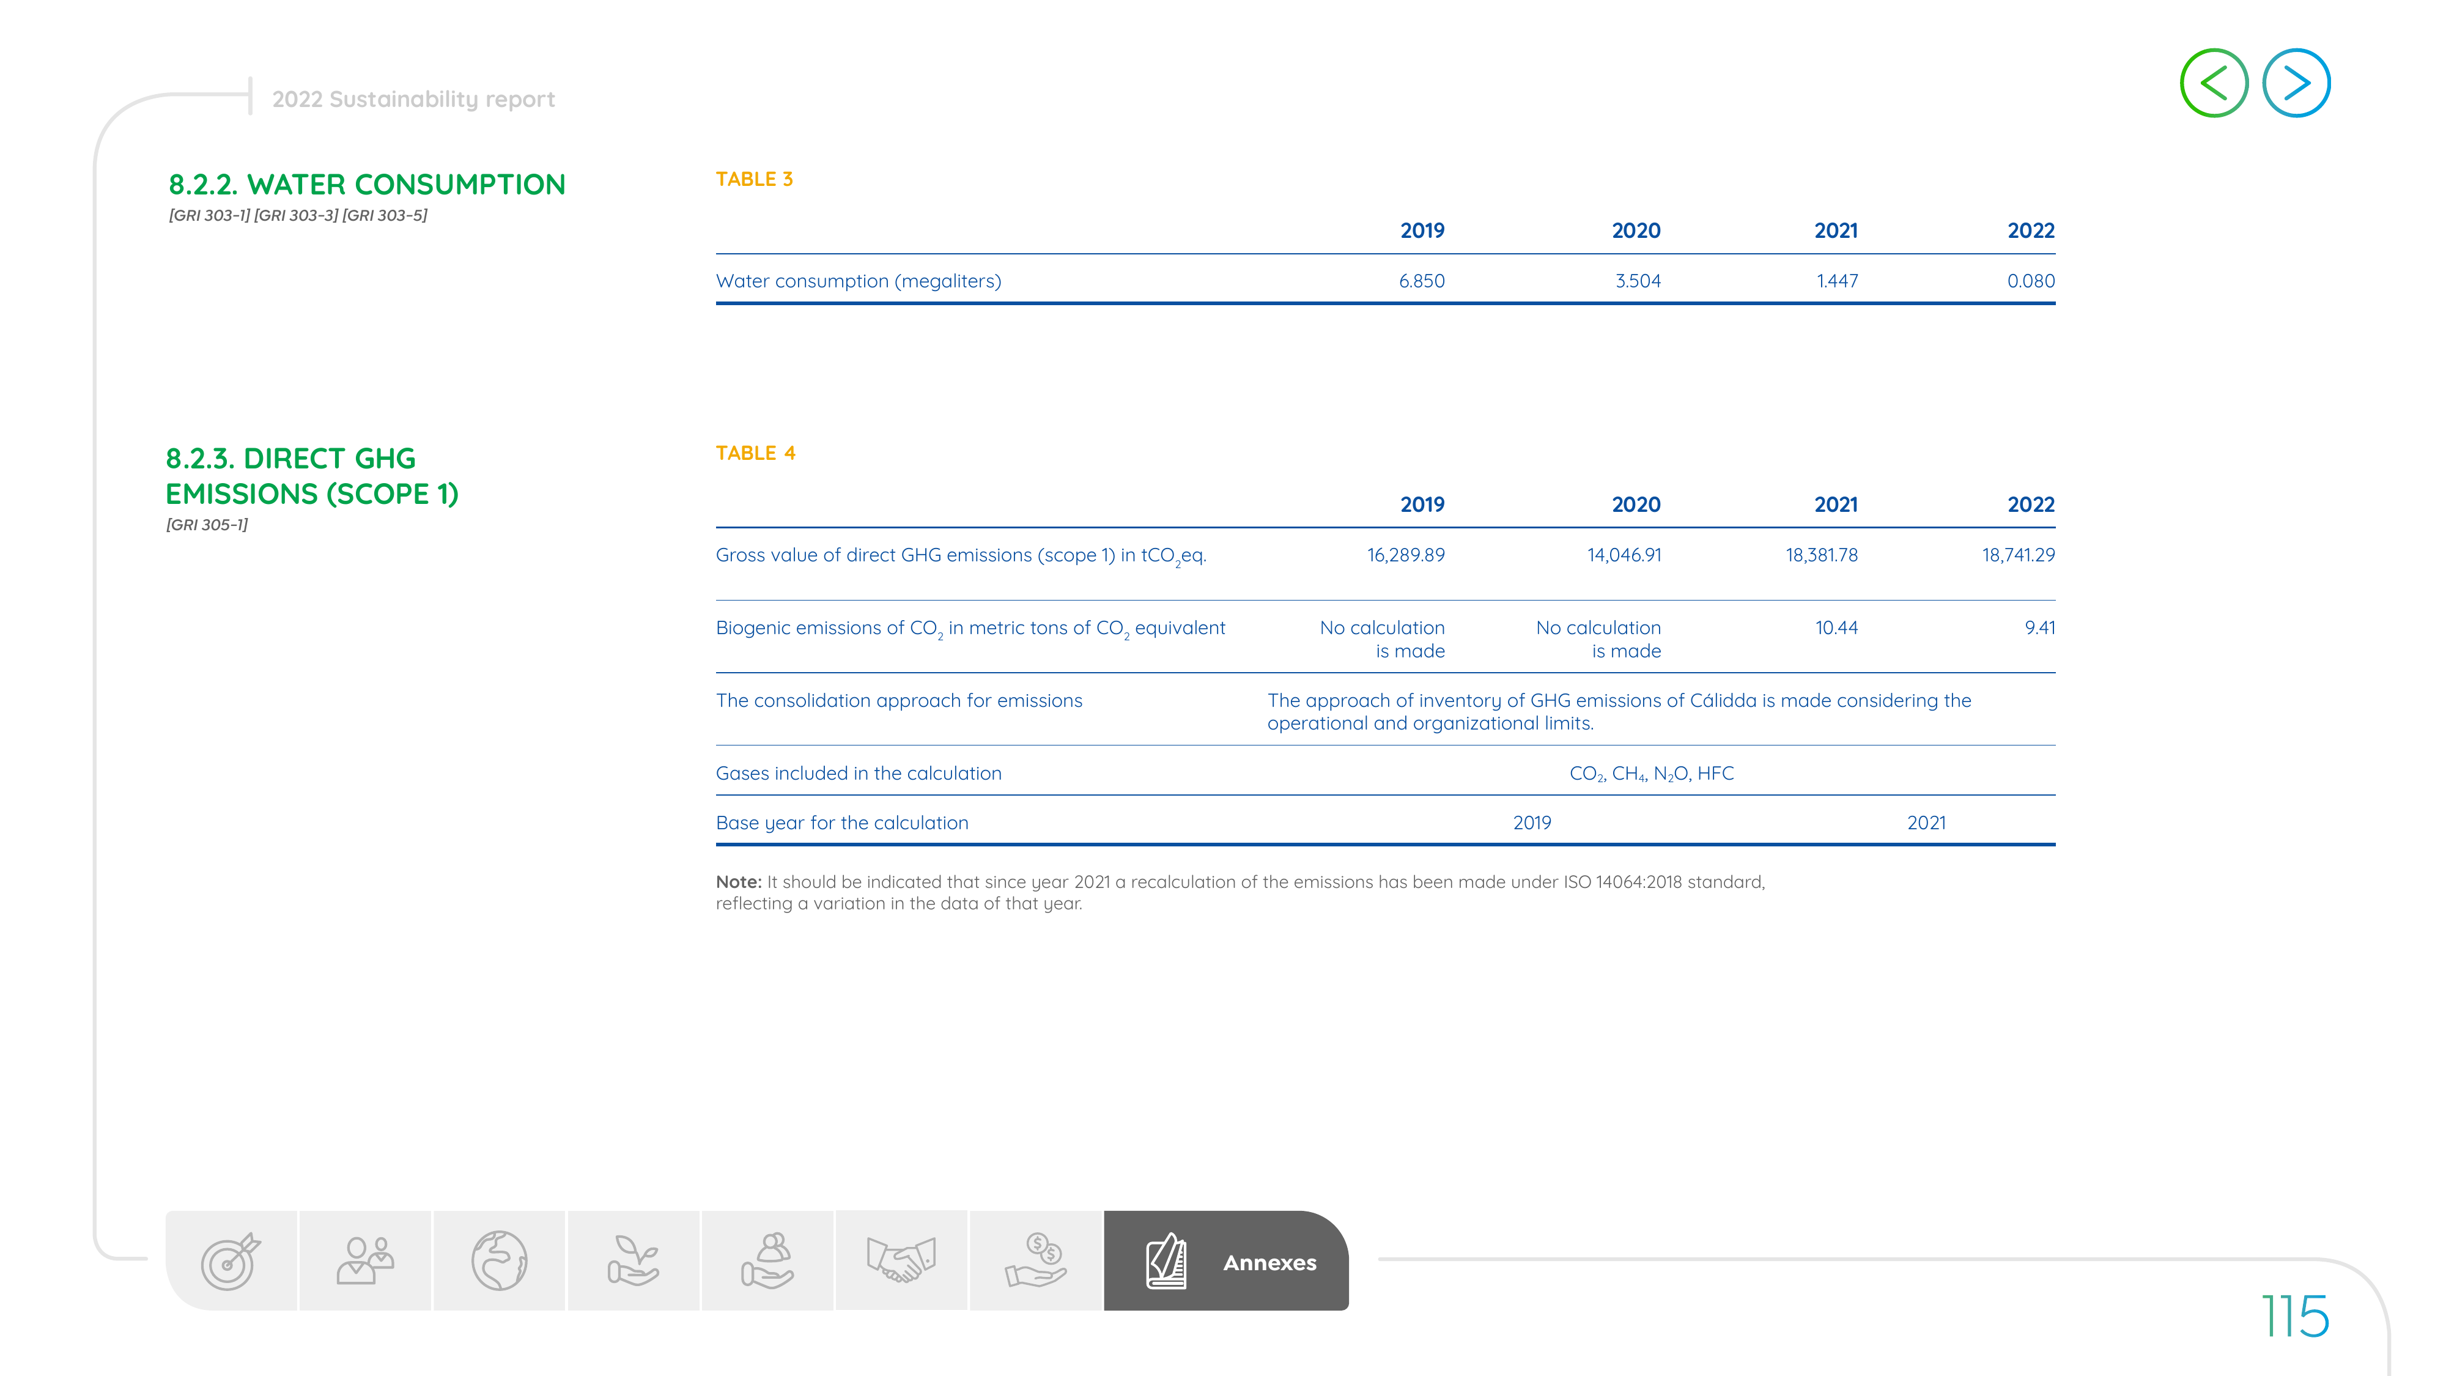Viewport: 2446px width, 1376px height.
Task: Click the Water consumption (megaliters) row label
Action: point(859,281)
